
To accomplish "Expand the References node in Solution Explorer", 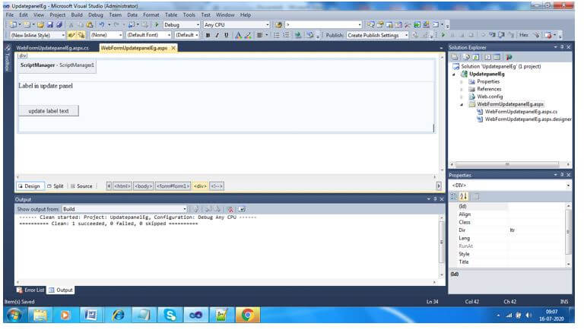I will coord(462,89).
